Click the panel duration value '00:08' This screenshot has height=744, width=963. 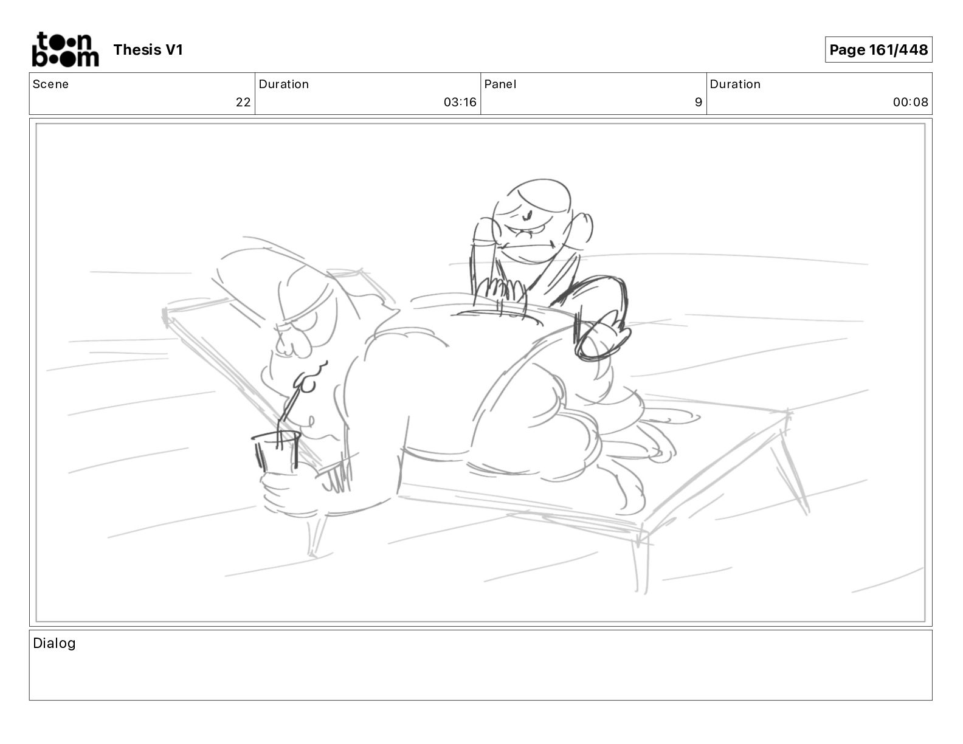911,102
